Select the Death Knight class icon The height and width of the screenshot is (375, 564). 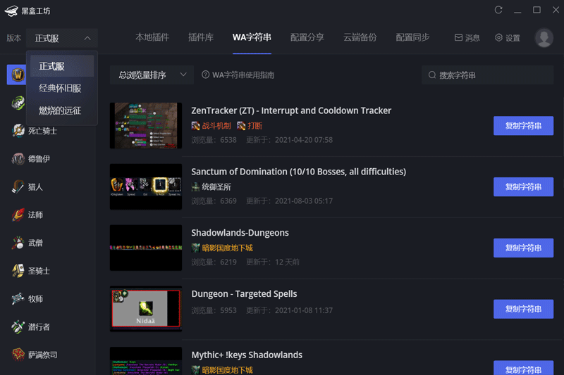pyautogui.click(x=18, y=131)
